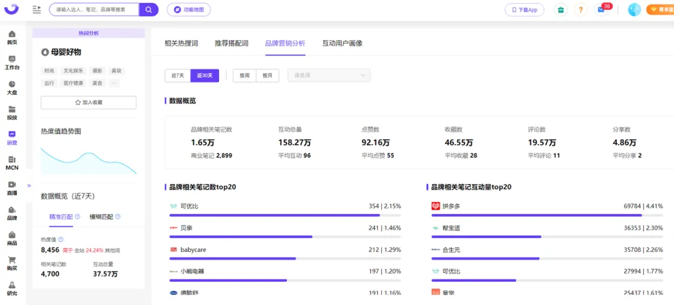Open the 研究 flask sidebar icon
Image resolution: width=674 pixels, height=305 pixels.
tap(12, 289)
